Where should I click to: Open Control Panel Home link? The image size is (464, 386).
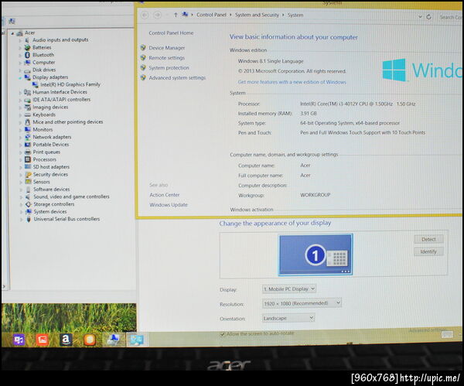pyautogui.click(x=171, y=32)
